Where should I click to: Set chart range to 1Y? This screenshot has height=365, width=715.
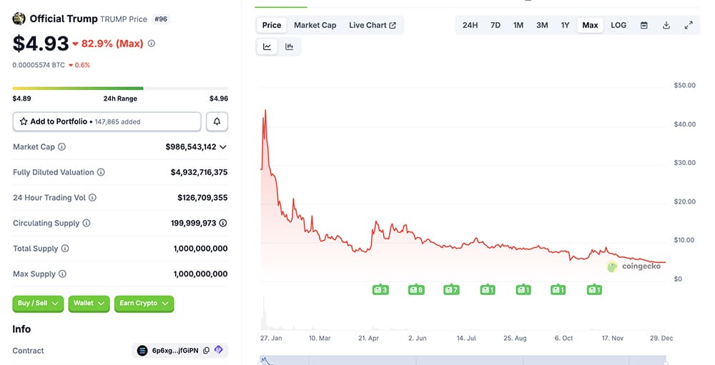coord(565,25)
